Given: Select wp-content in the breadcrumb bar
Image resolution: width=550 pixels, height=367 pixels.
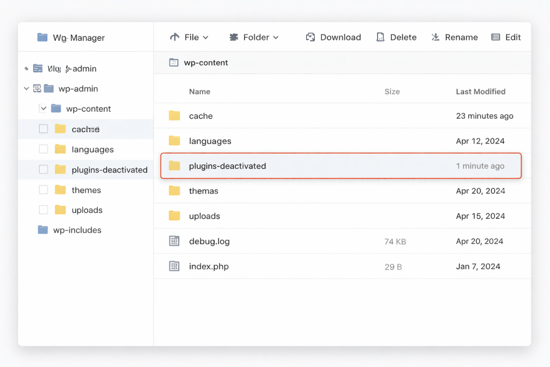Looking at the screenshot, I should pos(206,63).
